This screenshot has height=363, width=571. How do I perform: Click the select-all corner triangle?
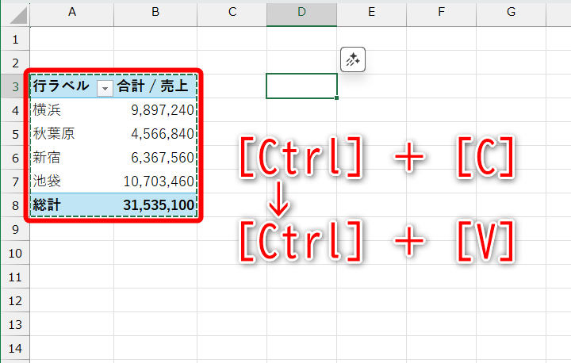tap(18, 15)
